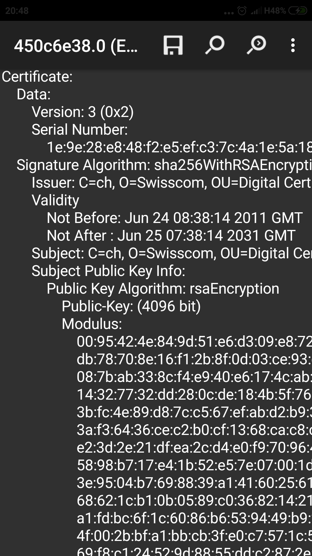Tap the Not After date line
This screenshot has height=556, width=312.
coord(171,235)
